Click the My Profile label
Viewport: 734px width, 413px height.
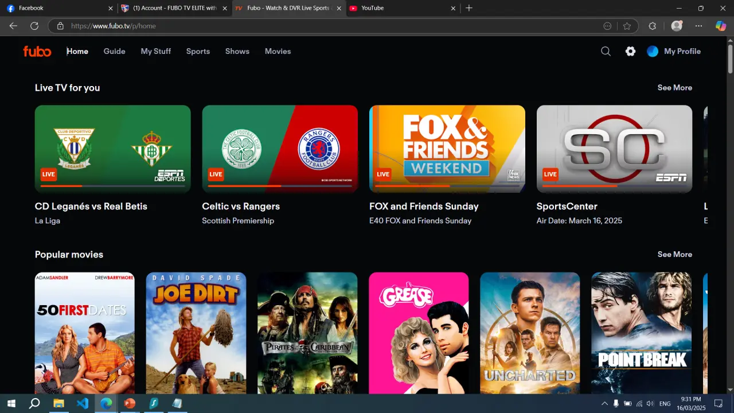tap(682, 52)
